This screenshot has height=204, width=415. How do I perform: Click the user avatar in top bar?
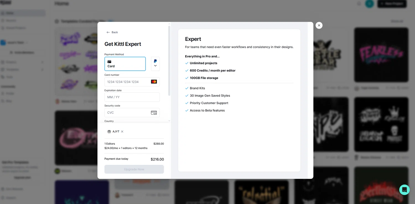(369, 4)
